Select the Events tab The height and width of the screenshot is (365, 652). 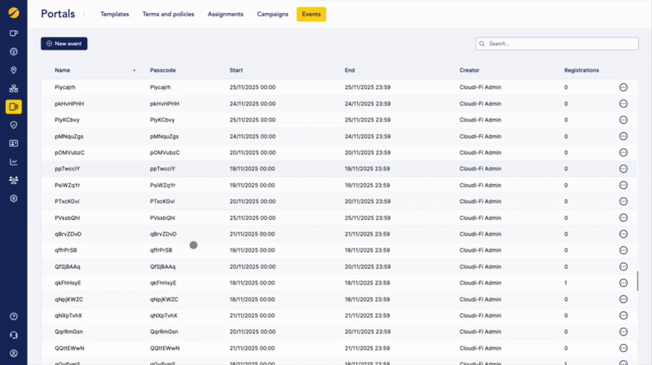click(x=311, y=14)
